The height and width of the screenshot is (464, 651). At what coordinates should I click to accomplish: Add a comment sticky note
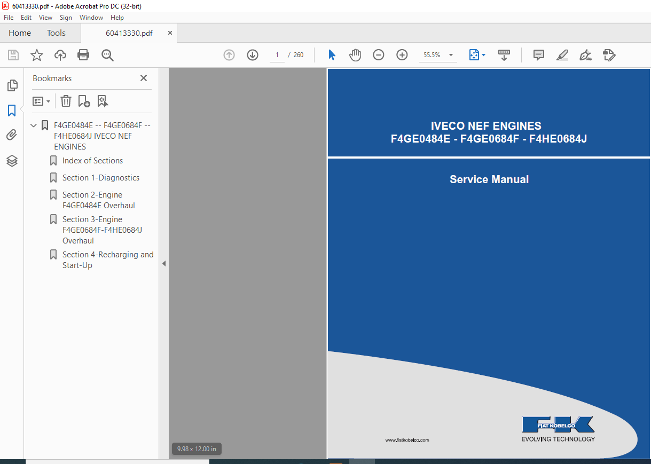(x=539, y=55)
